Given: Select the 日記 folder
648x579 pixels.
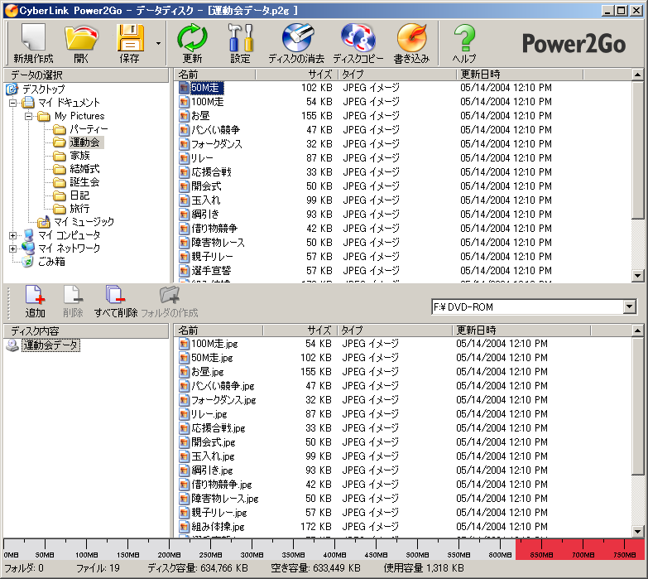Looking at the screenshot, I should 79,195.
